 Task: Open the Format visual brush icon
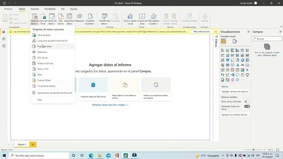(235, 41)
